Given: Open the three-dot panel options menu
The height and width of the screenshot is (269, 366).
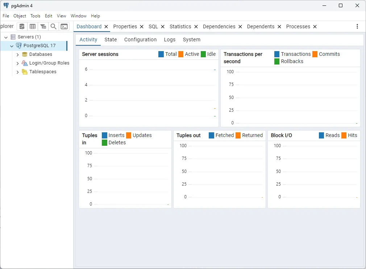Looking at the screenshot, I should (x=357, y=26).
